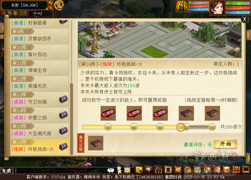Select stage 第13阵 守卫剑阁
The width and height of the screenshot is (251, 180).
point(40,99)
